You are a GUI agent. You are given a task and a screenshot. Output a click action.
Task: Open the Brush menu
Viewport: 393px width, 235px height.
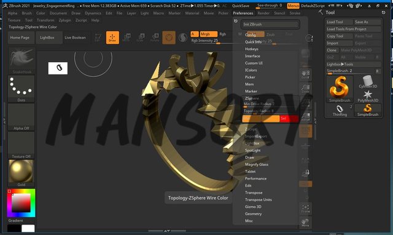[27, 13]
